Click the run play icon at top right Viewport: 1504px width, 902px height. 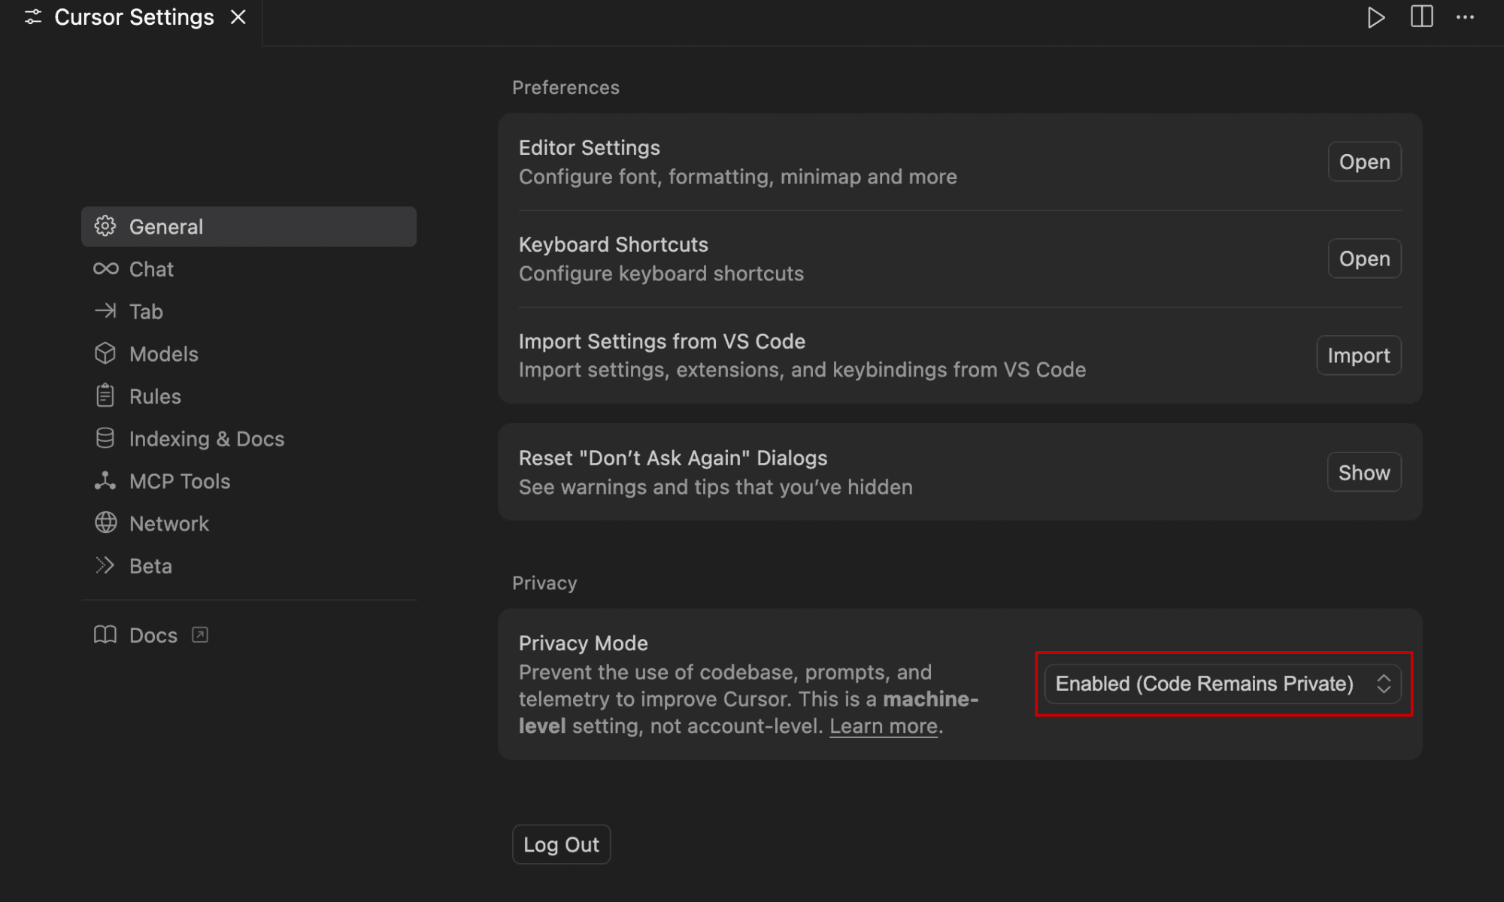(1375, 17)
